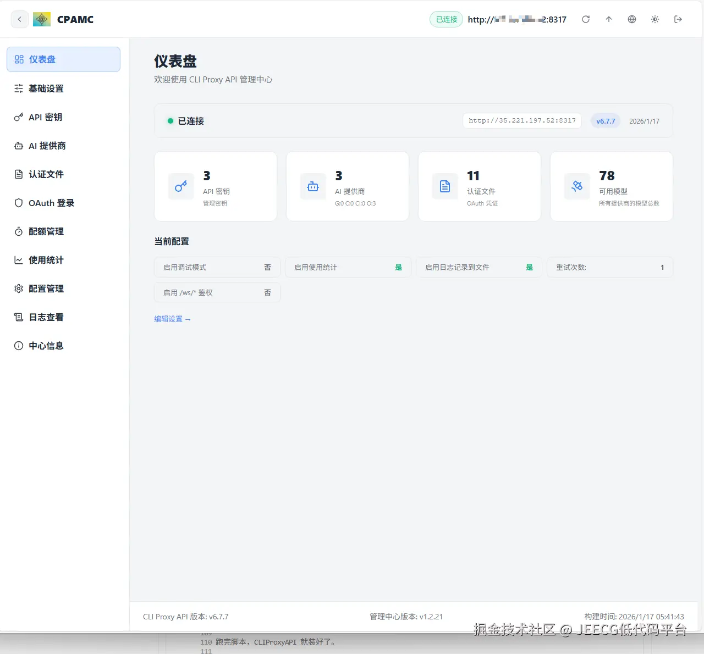Click robot icon on AI 提供商 card
Viewport: 704px width, 654px height.
click(313, 186)
